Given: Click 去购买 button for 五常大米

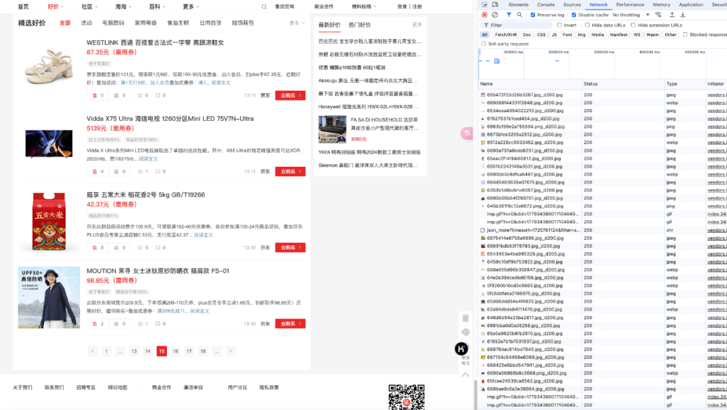Looking at the screenshot, I should coord(290,247).
